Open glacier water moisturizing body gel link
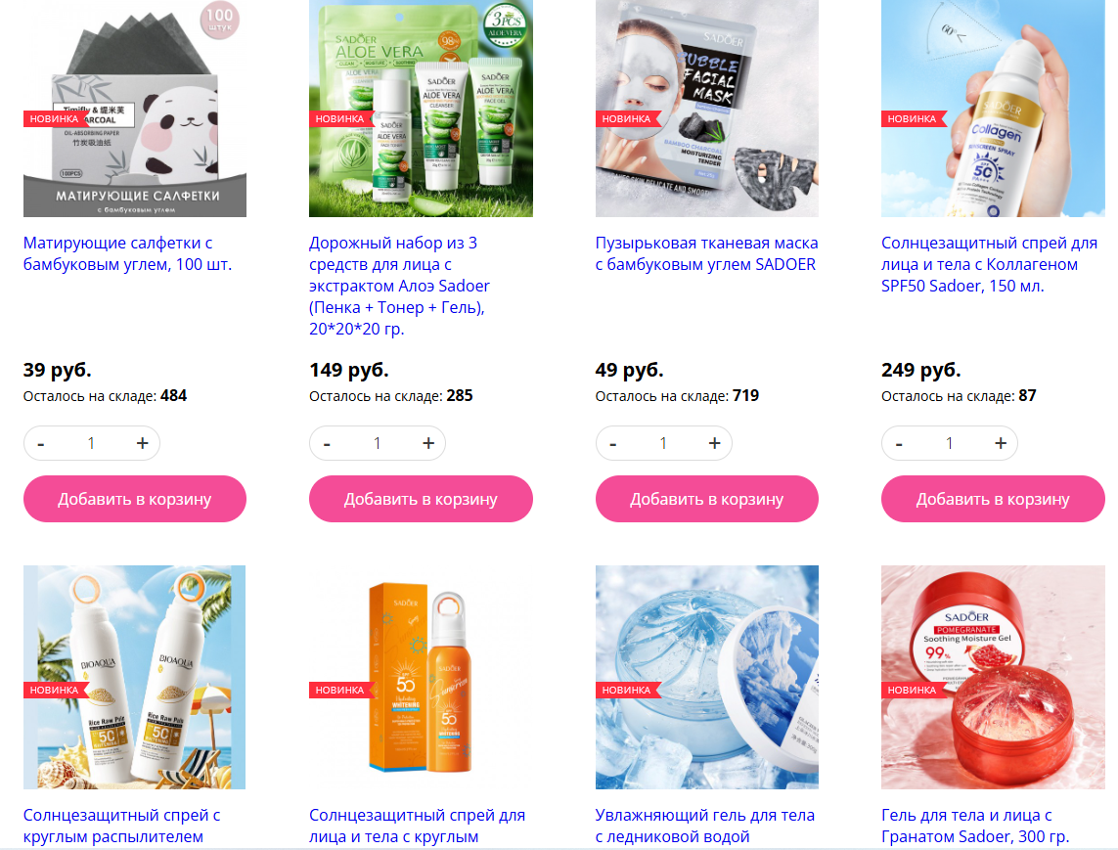The height and width of the screenshot is (850, 1118). point(704,826)
